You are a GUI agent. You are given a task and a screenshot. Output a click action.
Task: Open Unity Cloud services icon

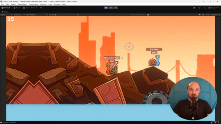(x=194, y=8)
